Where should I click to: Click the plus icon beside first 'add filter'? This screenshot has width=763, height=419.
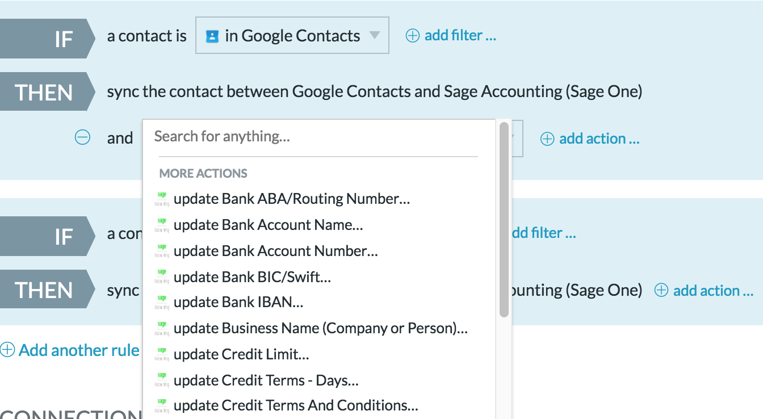click(413, 36)
